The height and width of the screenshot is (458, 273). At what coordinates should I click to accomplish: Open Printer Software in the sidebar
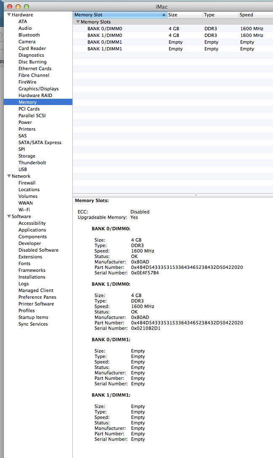click(36, 303)
